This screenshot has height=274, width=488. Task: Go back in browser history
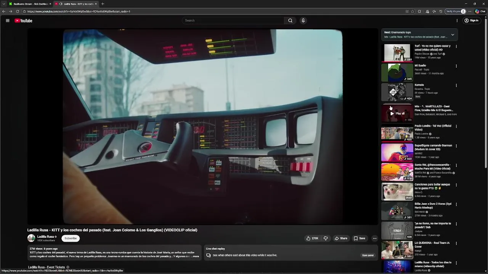(x=4, y=11)
